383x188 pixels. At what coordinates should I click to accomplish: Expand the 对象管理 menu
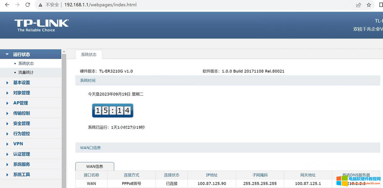[x=31, y=93]
